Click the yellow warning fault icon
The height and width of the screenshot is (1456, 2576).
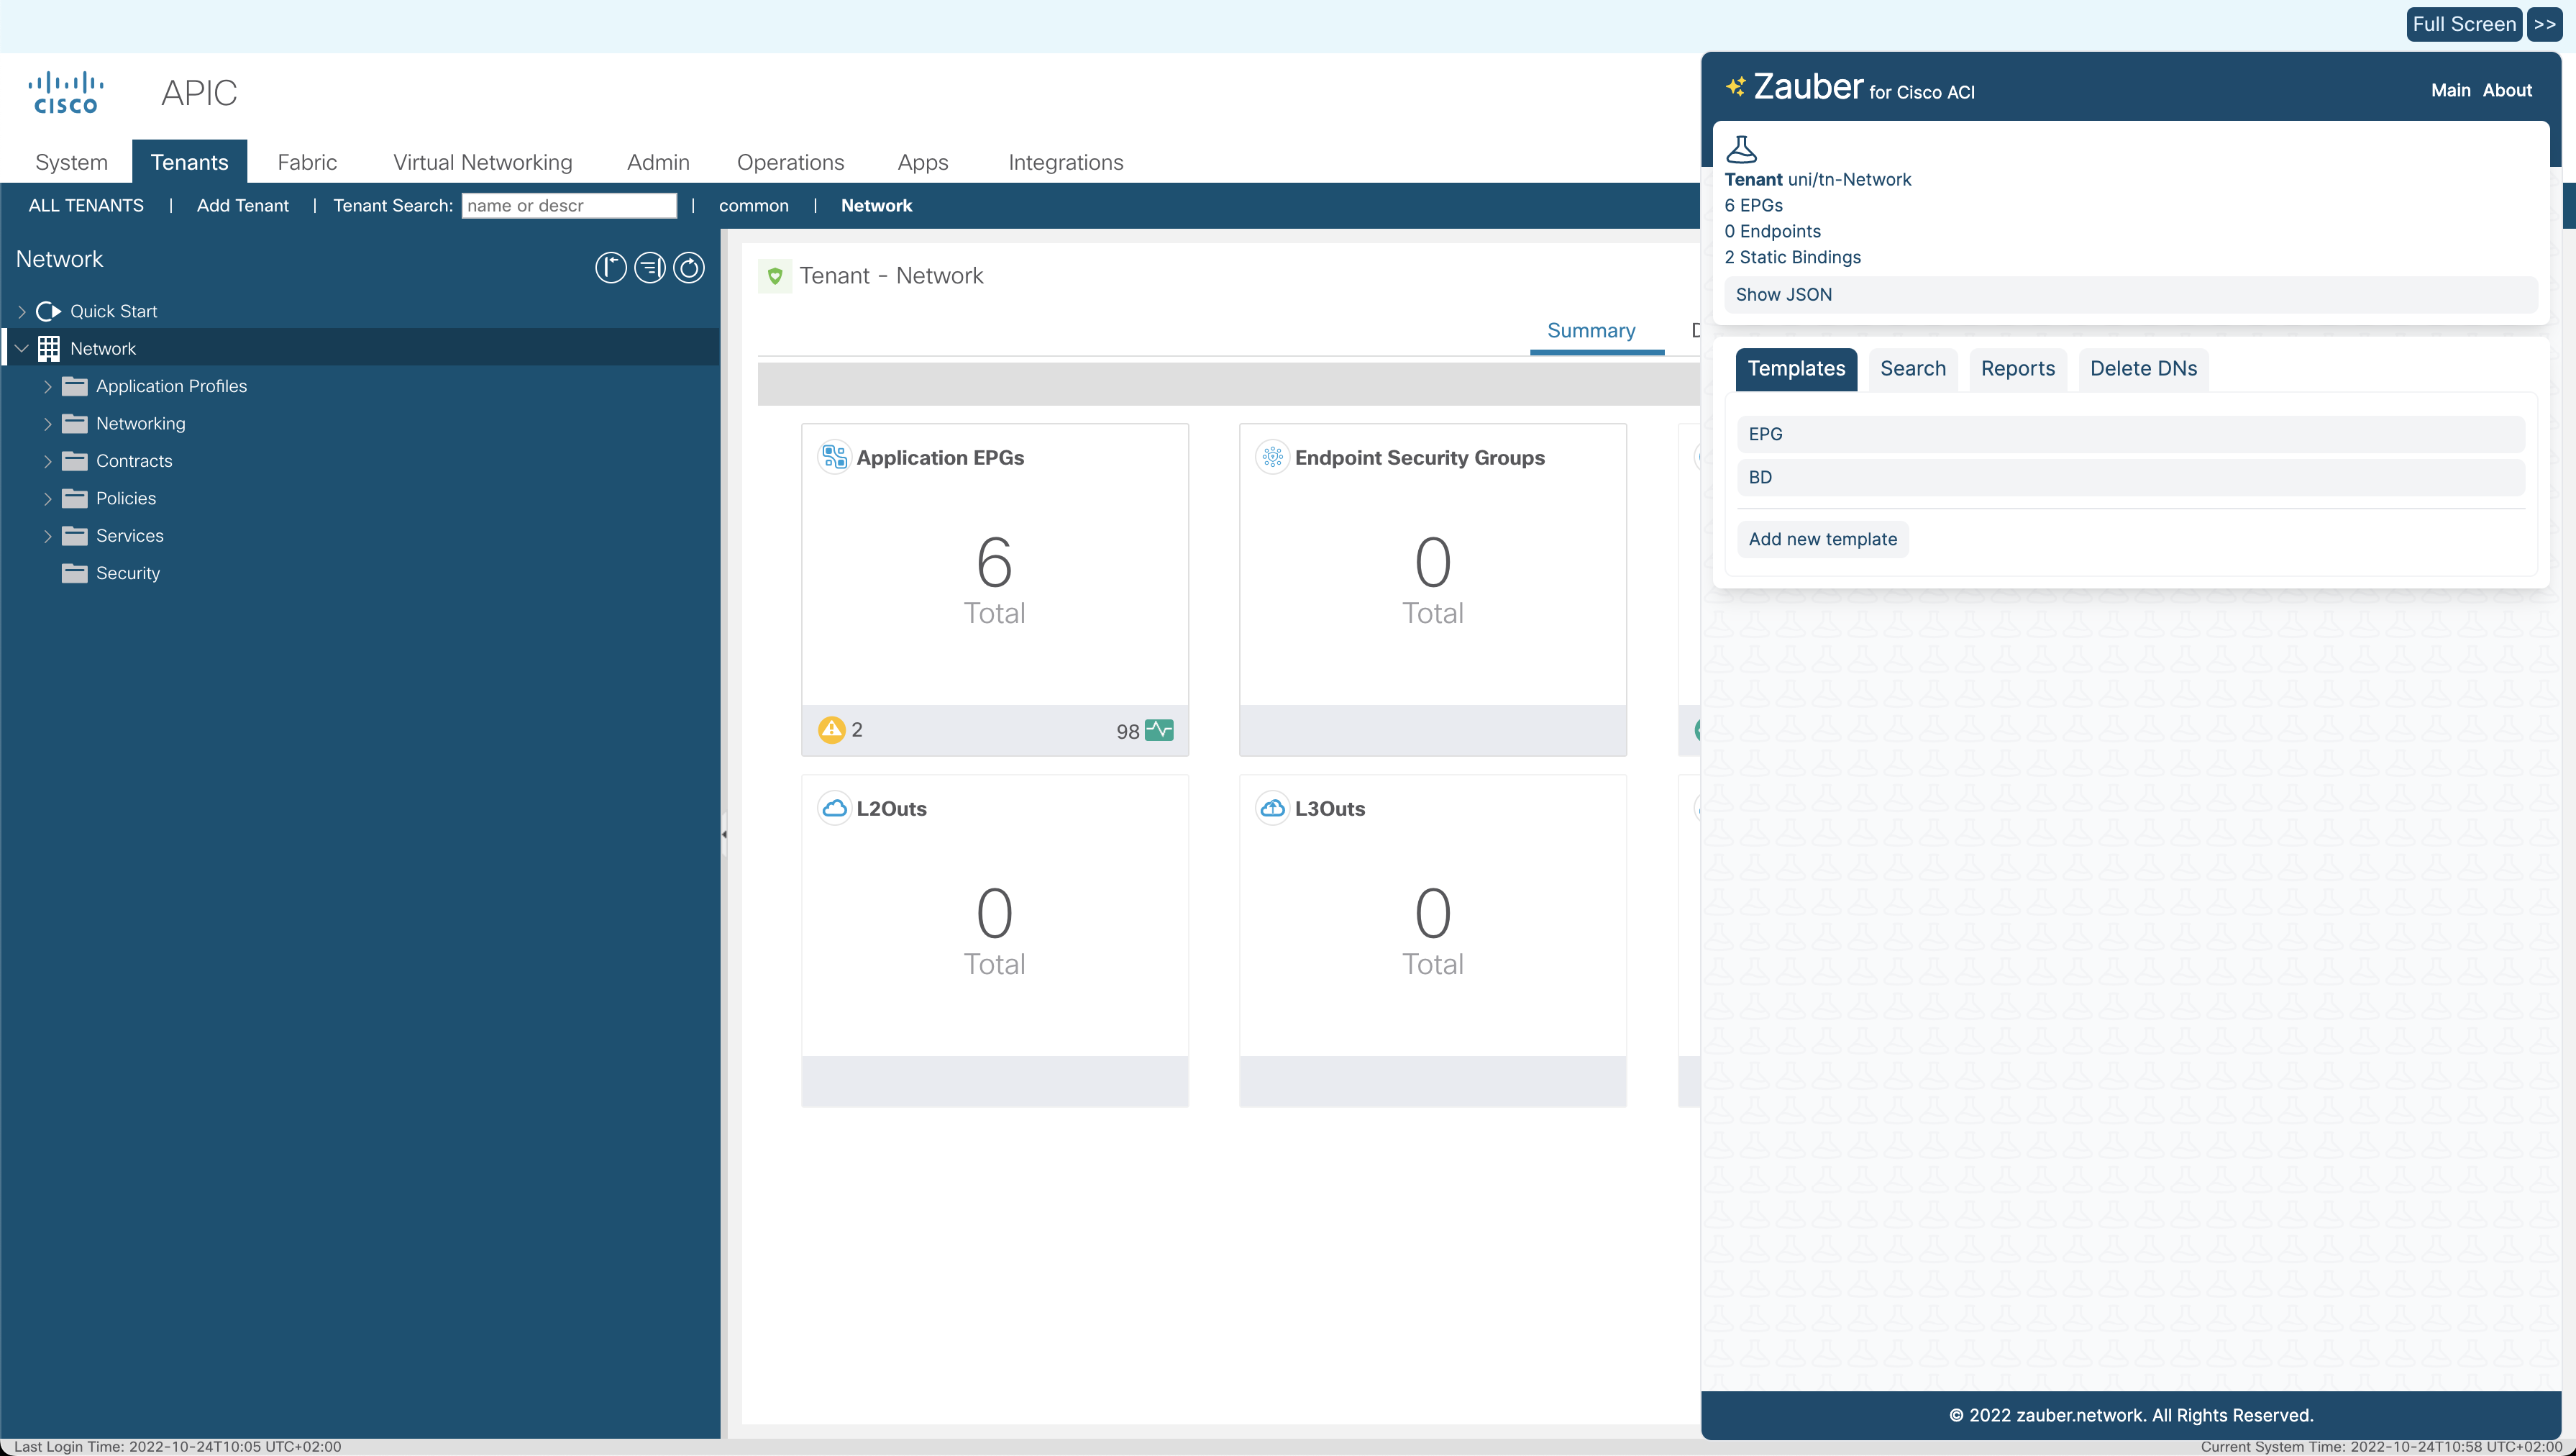point(831,730)
